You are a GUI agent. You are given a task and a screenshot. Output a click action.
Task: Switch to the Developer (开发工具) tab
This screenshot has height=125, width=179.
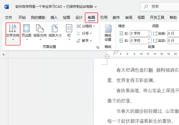pos(157,17)
